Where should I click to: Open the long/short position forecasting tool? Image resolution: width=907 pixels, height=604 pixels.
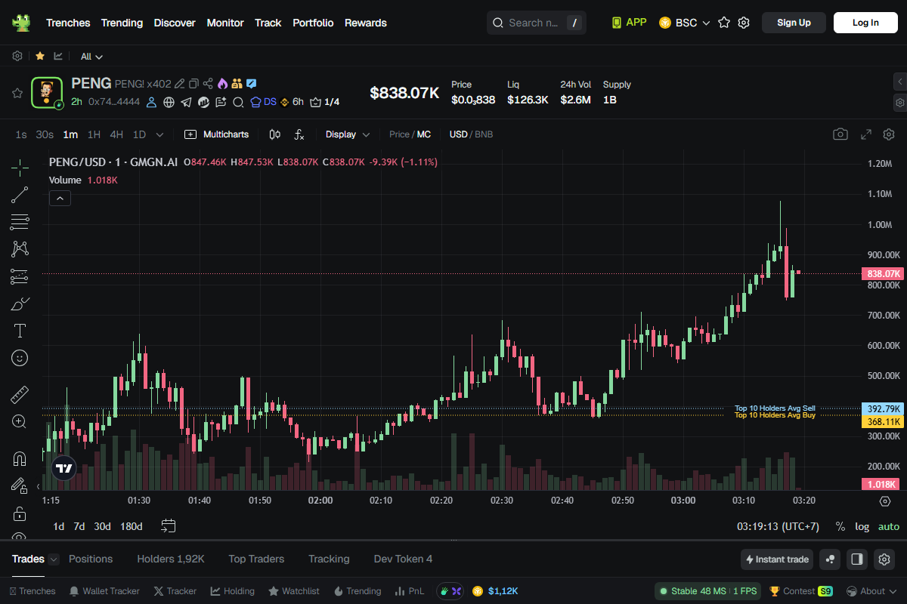(20, 276)
